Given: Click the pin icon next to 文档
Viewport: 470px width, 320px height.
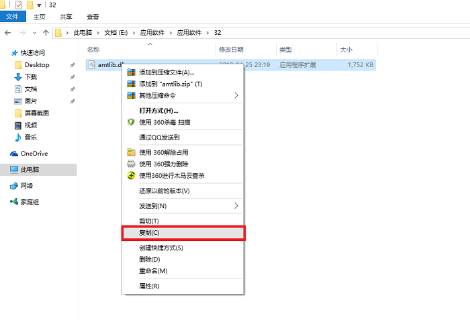Looking at the screenshot, I should pyautogui.click(x=73, y=89).
